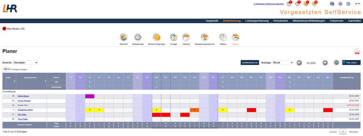The width and height of the screenshot is (363, 136).
Task: Open the Ansicht Dienstplan dropdown
Action: coord(25,63)
